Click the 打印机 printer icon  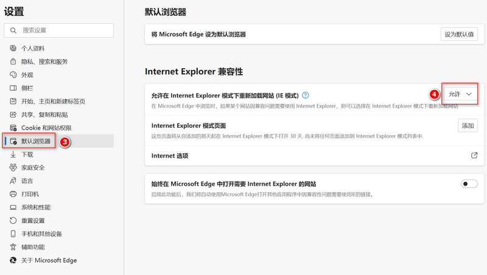pos(13,194)
